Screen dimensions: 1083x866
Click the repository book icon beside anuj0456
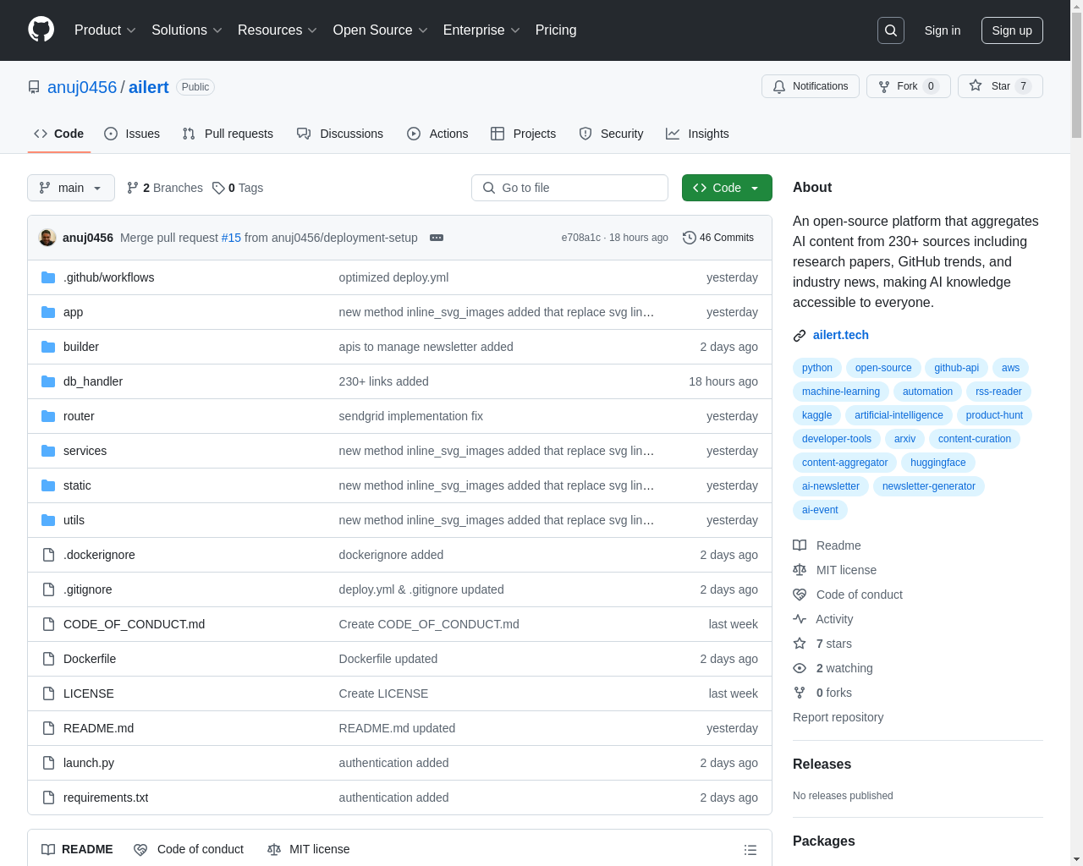(x=34, y=87)
